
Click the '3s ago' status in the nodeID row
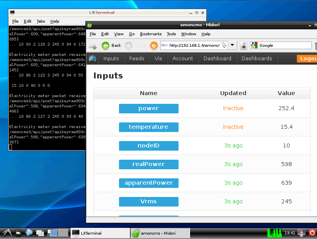[x=233, y=145]
